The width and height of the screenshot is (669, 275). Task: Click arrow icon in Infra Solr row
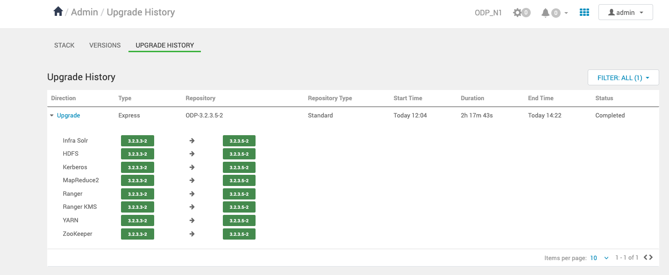click(x=192, y=141)
